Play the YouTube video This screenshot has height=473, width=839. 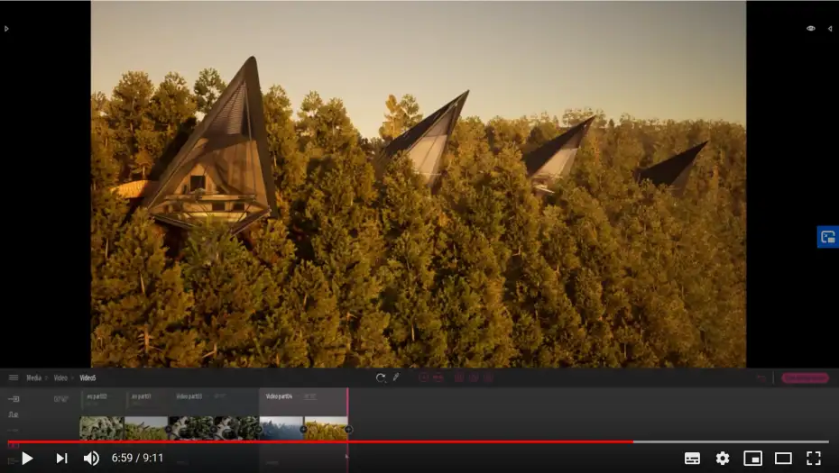pos(27,458)
